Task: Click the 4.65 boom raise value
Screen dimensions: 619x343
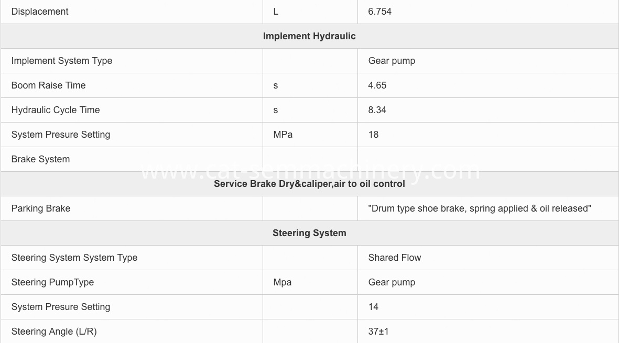Action: (377, 85)
